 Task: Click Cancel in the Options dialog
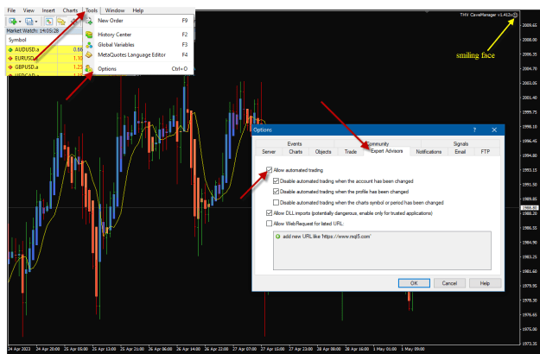pyautogui.click(x=449, y=283)
